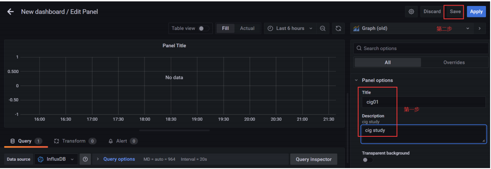Click the MD = auto = 964 text

point(159,159)
